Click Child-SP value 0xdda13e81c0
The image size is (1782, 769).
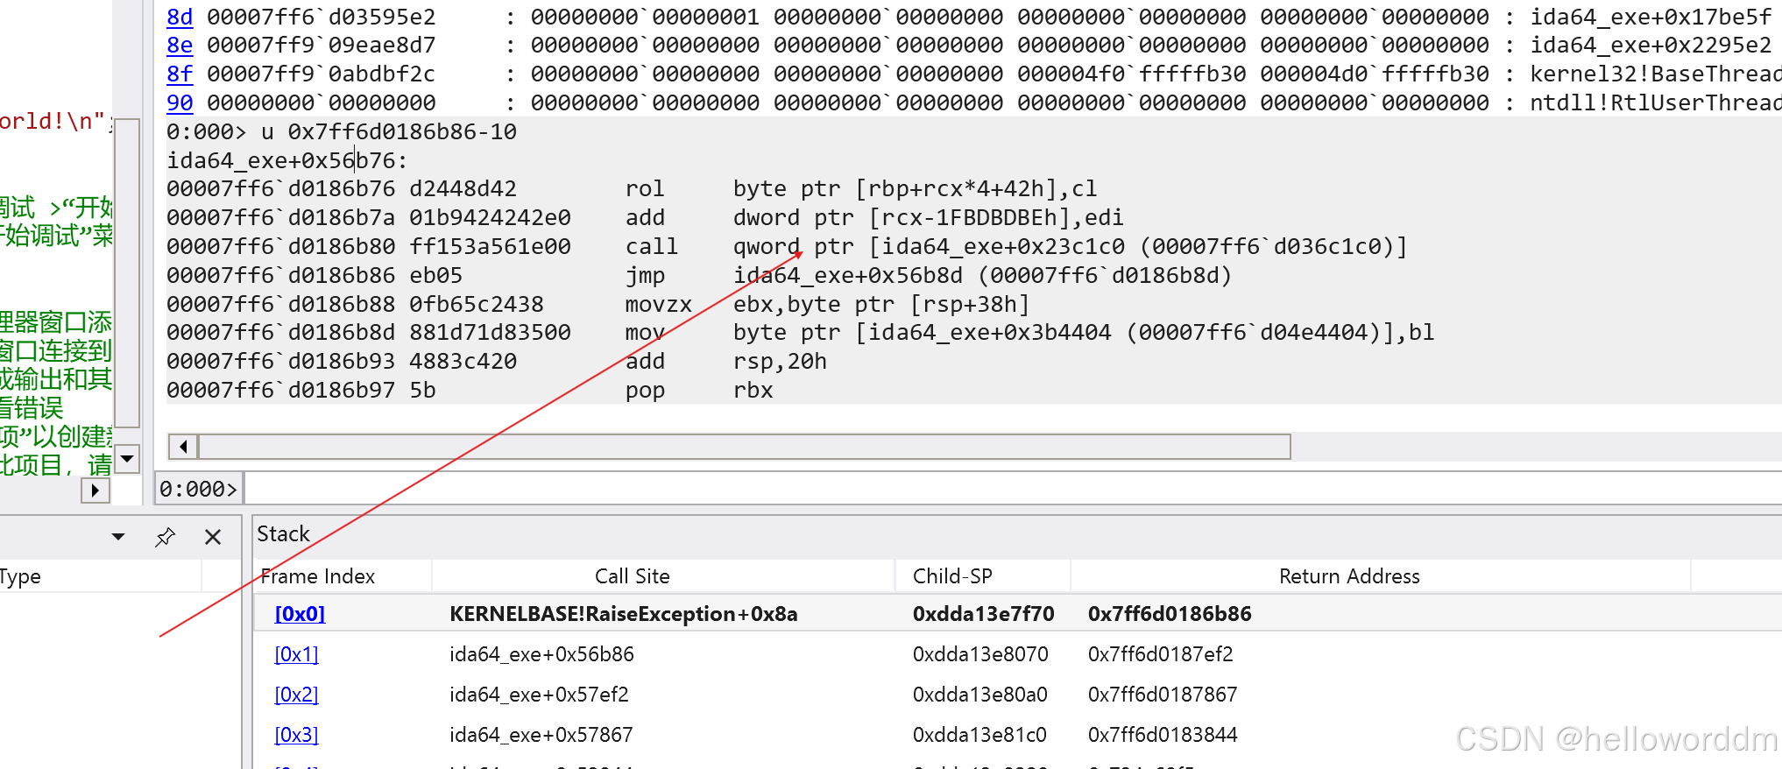[980, 735]
